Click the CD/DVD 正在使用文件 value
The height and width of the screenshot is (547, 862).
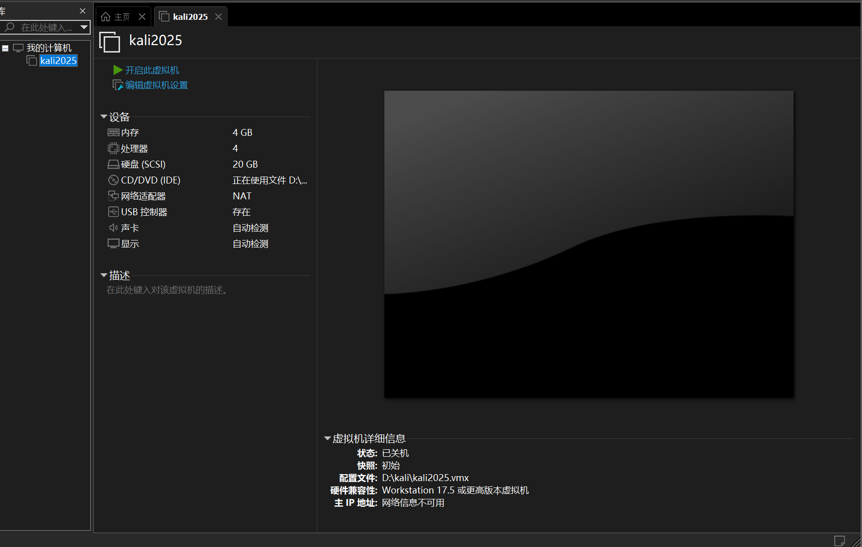point(270,180)
